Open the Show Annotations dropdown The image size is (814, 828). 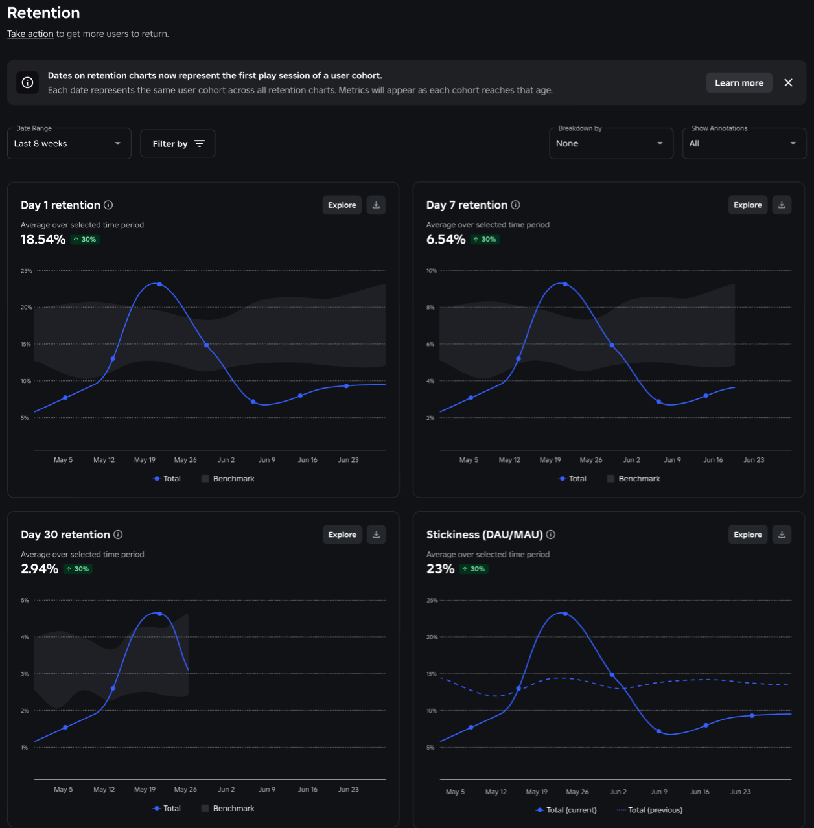click(x=743, y=144)
